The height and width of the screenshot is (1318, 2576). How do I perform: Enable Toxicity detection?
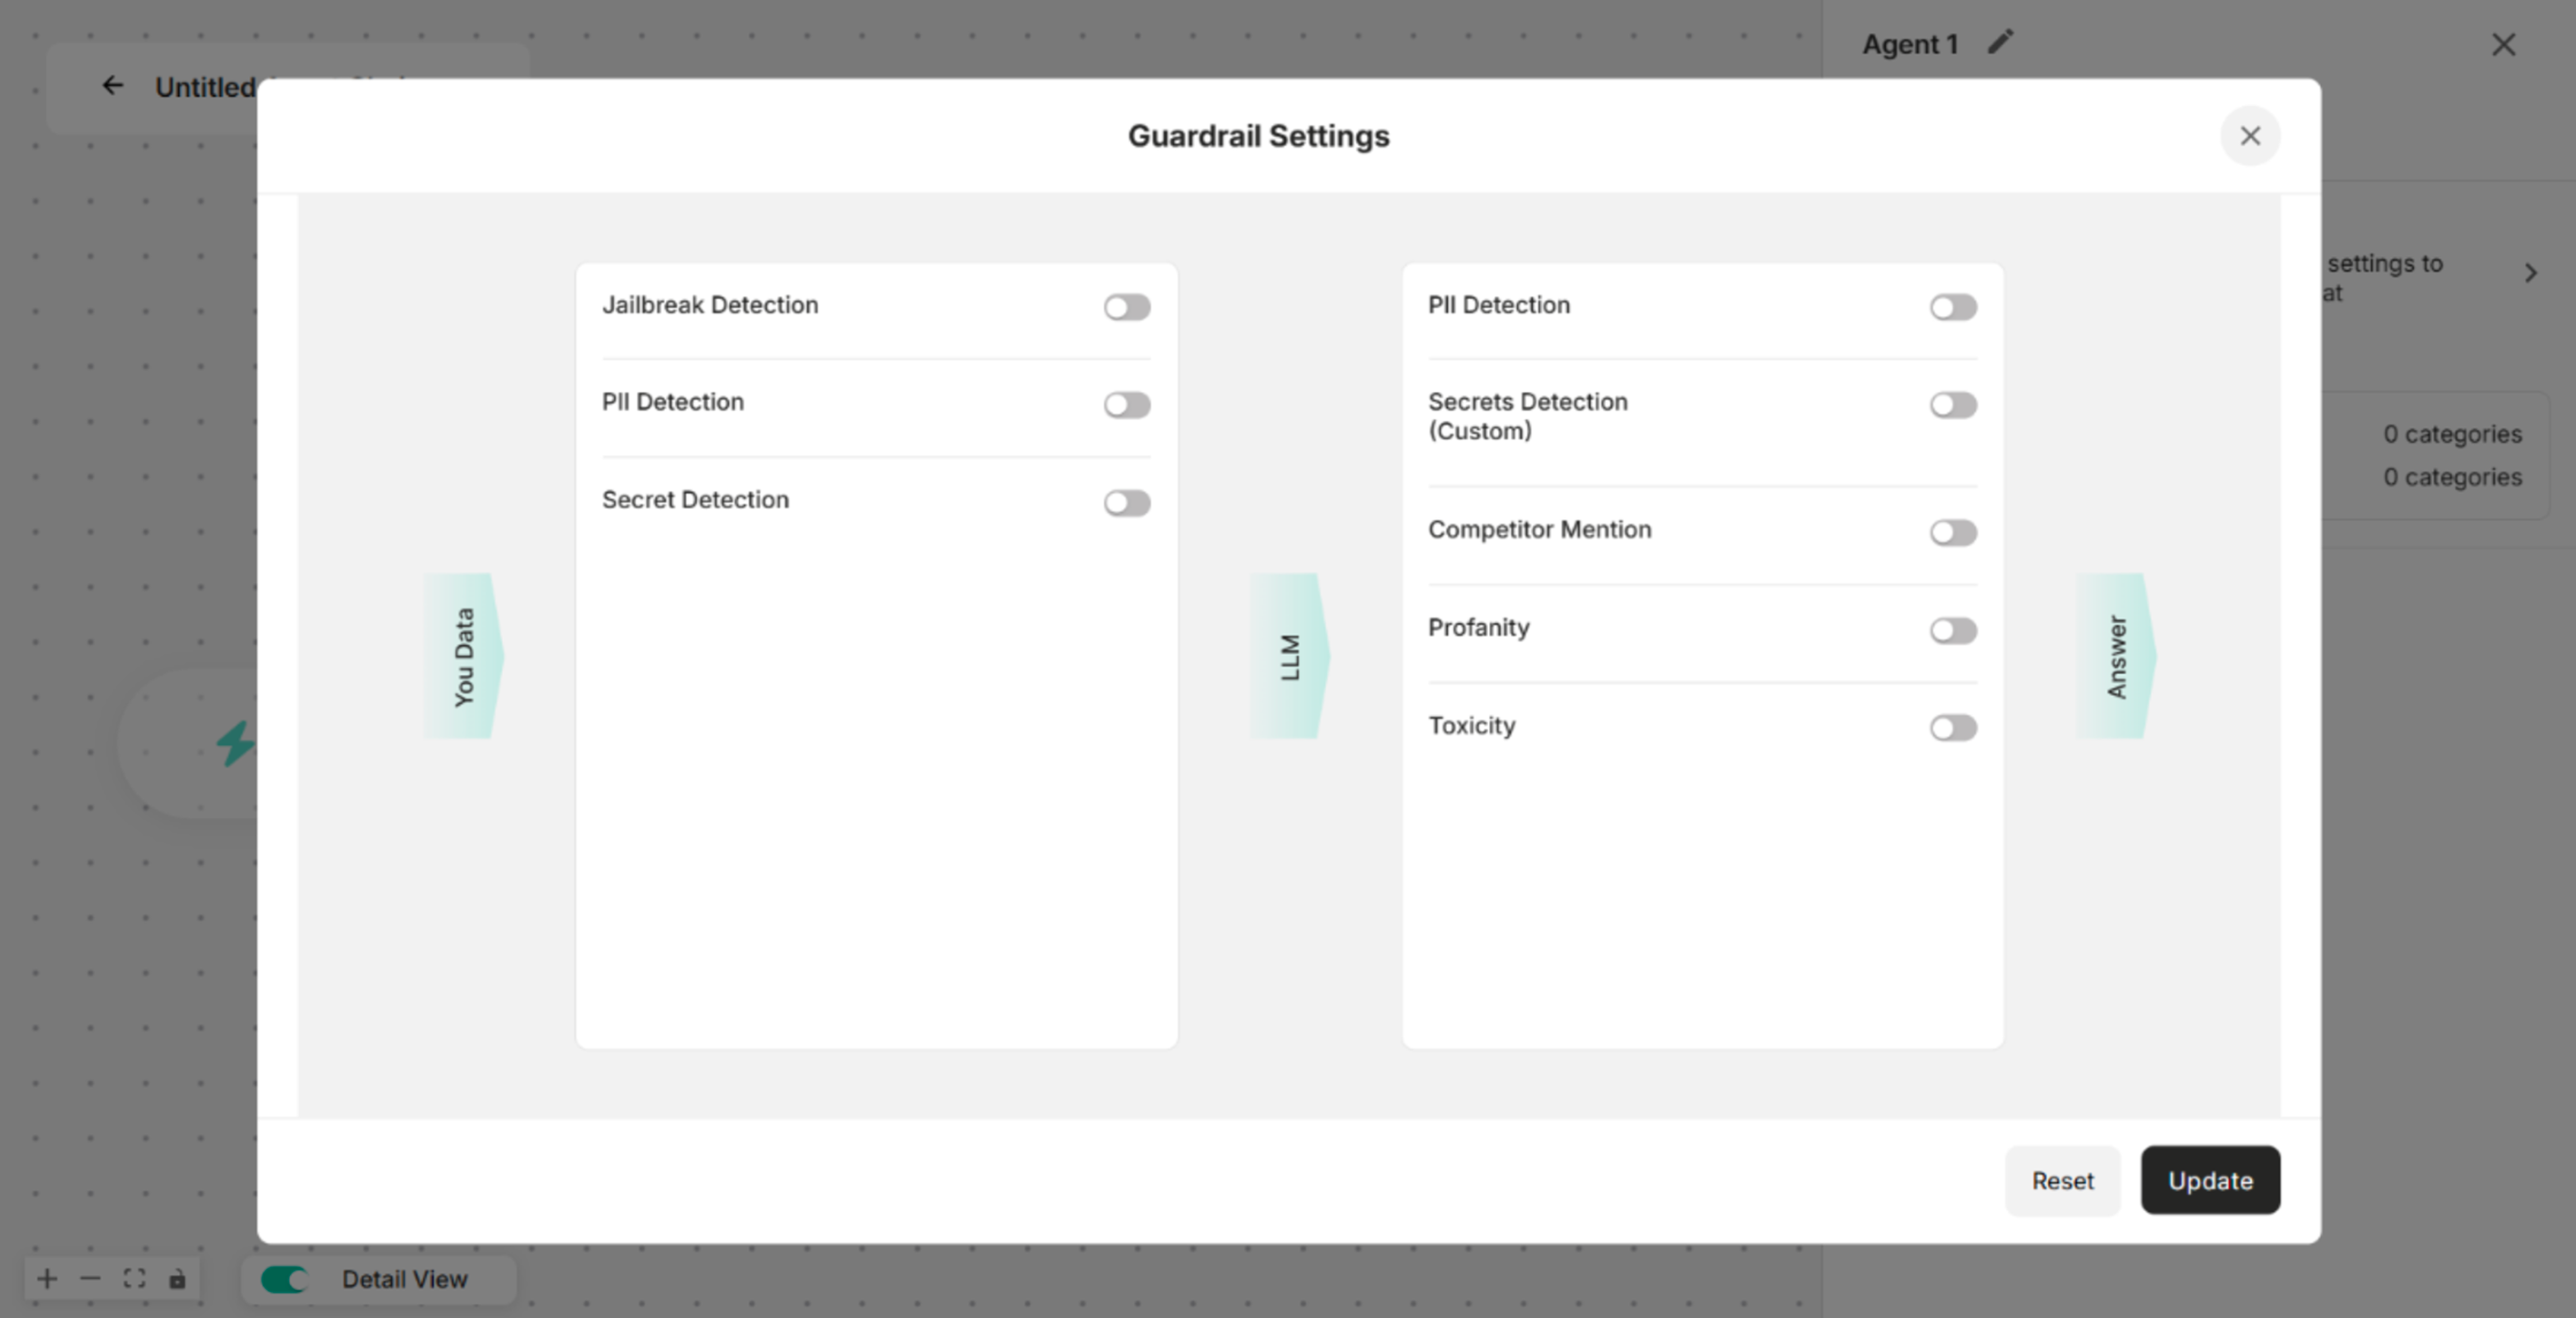tap(1953, 728)
